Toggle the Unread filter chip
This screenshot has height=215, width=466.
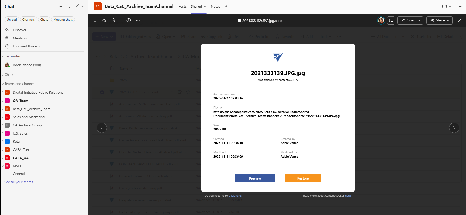click(12, 20)
